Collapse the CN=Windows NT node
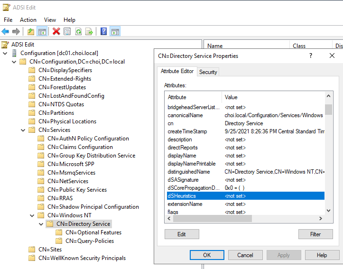 (32, 215)
